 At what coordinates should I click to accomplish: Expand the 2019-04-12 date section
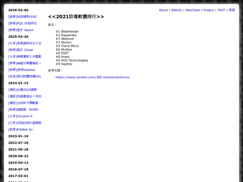(x=18, y=163)
